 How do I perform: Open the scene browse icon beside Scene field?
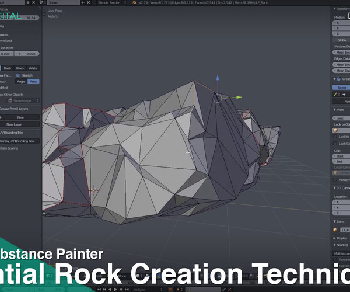point(42,2)
